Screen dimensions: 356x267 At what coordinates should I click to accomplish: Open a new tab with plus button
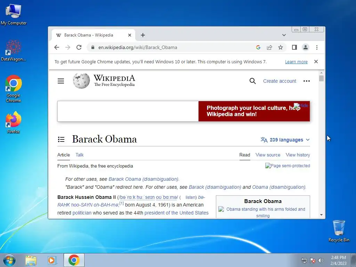click(x=143, y=35)
